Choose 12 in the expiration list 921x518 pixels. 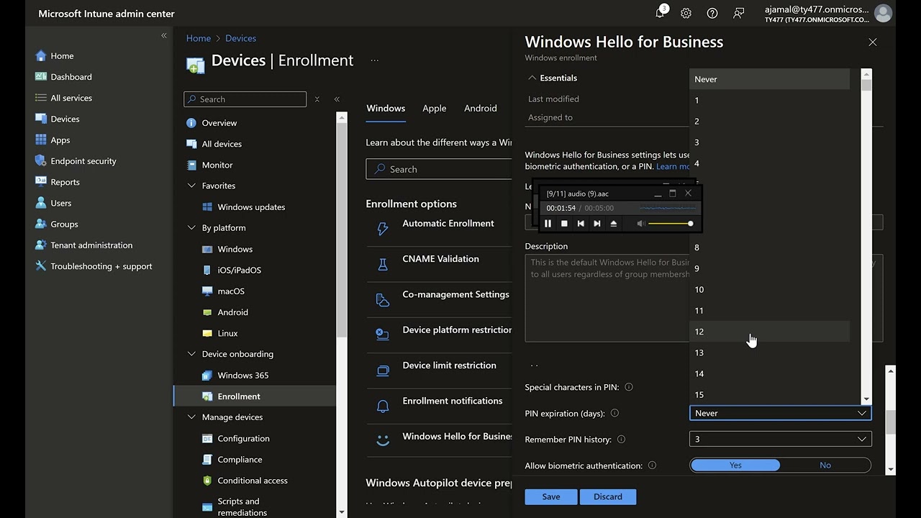[769, 332]
